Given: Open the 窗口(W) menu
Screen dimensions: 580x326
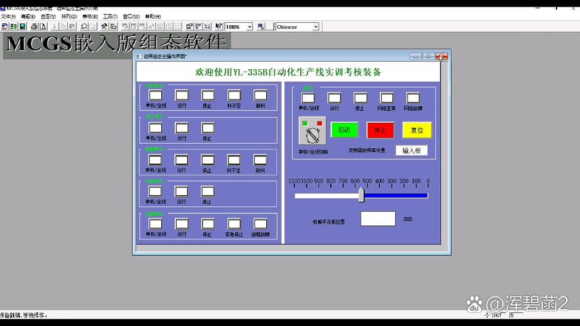Looking at the screenshot, I should click(x=132, y=17).
